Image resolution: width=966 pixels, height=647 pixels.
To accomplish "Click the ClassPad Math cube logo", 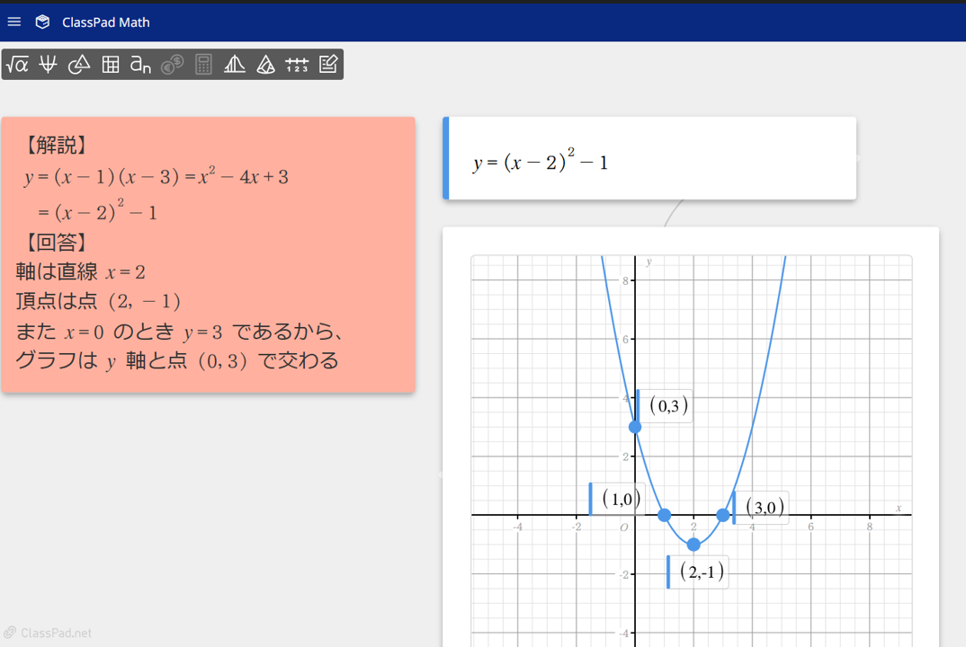I will tap(42, 21).
